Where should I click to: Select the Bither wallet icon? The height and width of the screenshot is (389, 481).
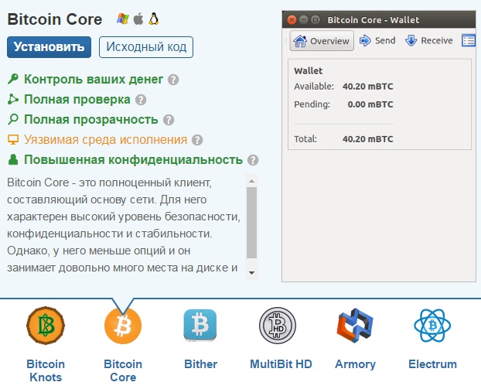pyautogui.click(x=200, y=326)
